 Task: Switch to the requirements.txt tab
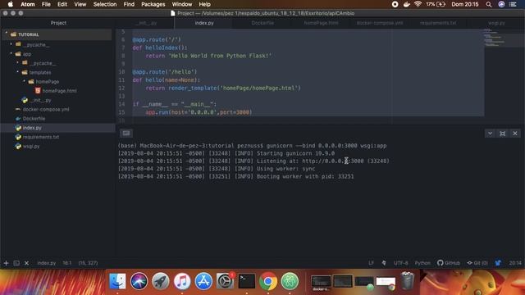pos(438,23)
